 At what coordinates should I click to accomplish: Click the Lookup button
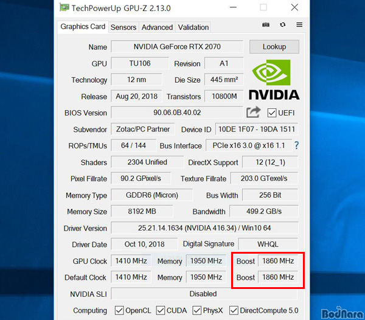pyautogui.click(x=274, y=47)
